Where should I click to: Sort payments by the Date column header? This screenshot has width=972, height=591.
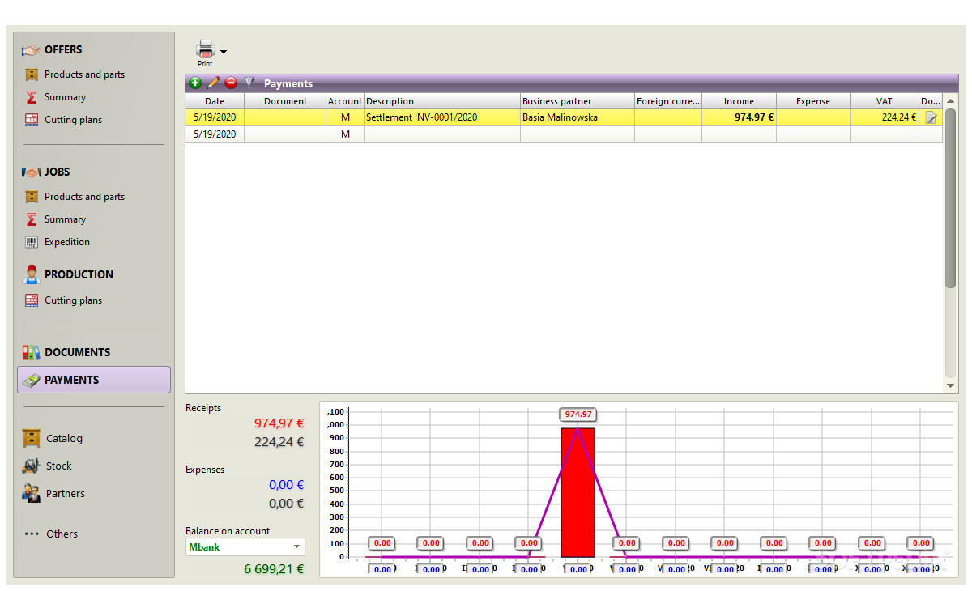[215, 101]
